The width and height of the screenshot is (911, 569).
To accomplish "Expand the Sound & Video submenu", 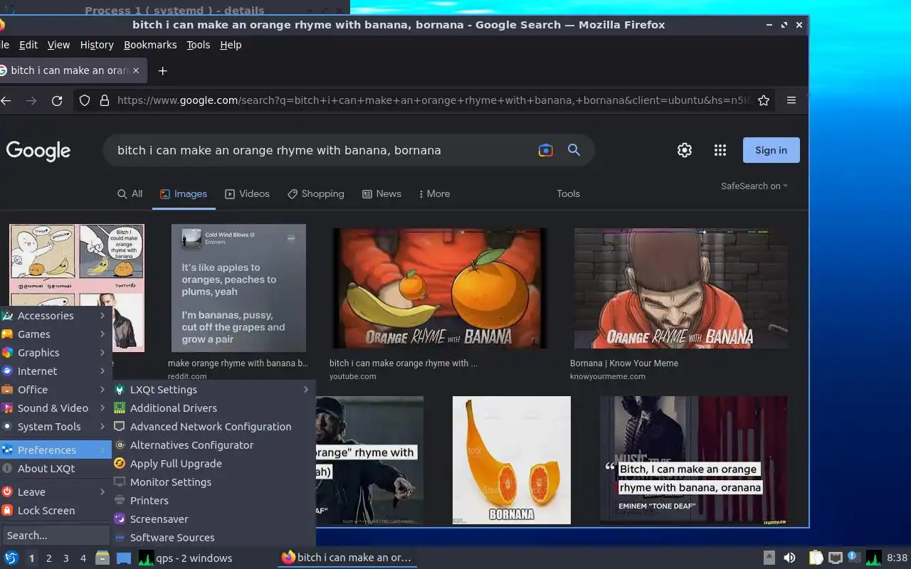I will 56,408.
